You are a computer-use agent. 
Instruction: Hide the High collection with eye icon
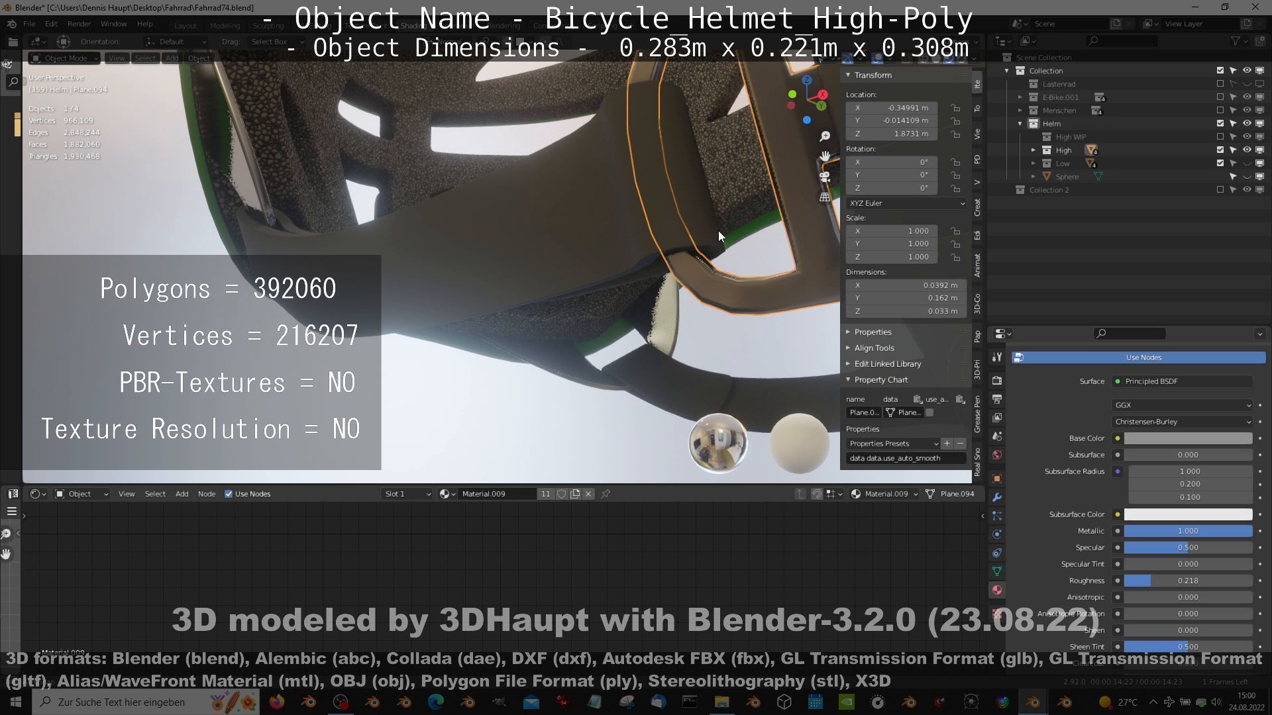pyautogui.click(x=1247, y=150)
